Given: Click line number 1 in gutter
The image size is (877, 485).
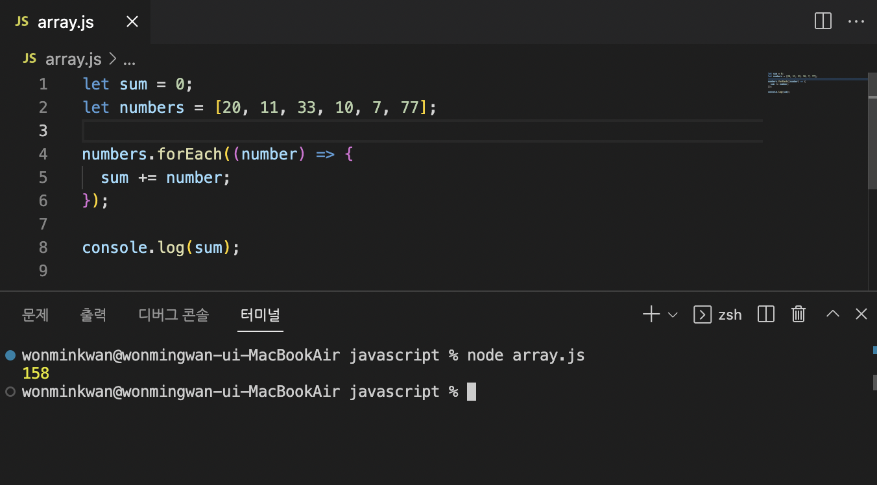Looking at the screenshot, I should coord(43,84).
